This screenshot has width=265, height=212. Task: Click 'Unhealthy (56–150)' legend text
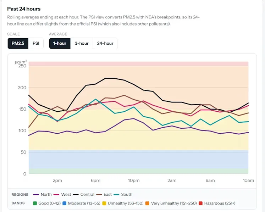point(126,203)
